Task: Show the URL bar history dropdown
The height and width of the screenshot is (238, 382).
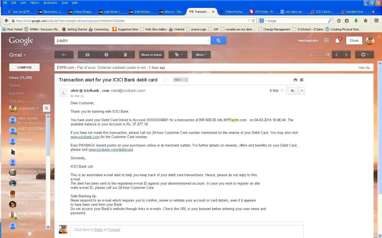Action: [249, 21]
